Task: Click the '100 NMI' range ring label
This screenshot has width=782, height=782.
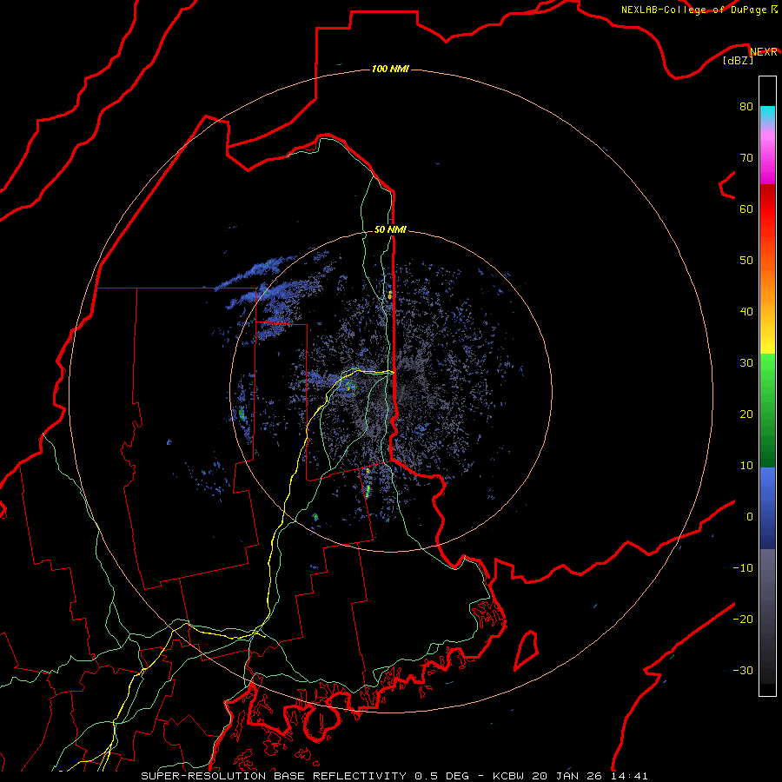Action: [390, 69]
